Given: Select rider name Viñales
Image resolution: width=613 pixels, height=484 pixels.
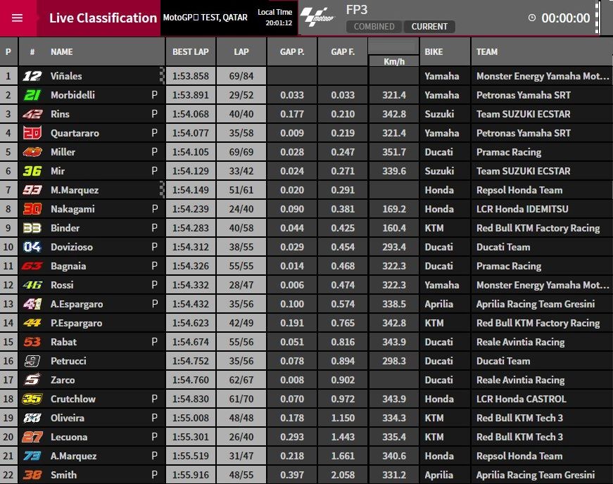Looking at the screenshot, I should click(66, 76).
